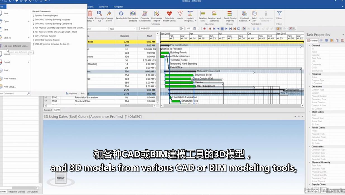Select the Support tab
Screen dimensions: 345x195
[x=48, y=110]
